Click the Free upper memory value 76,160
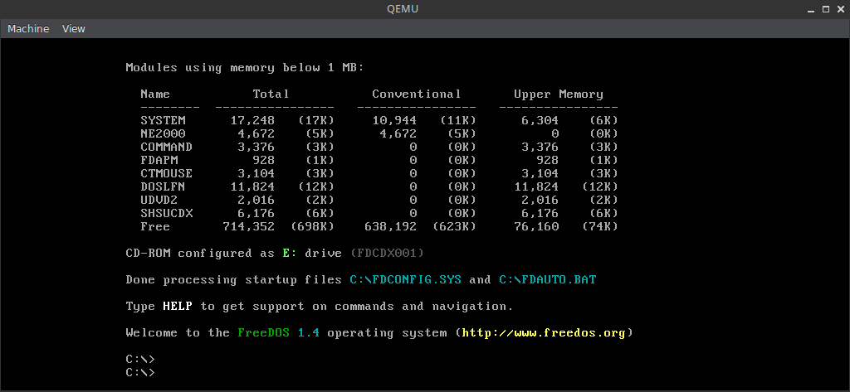The height and width of the screenshot is (392, 850). pos(536,227)
